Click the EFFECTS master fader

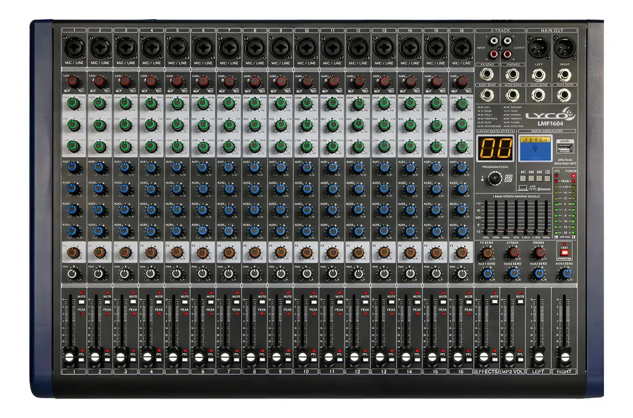[483, 357]
